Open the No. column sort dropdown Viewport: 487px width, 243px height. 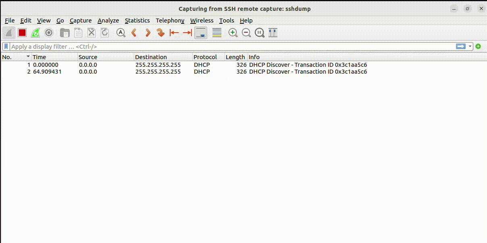28,57
